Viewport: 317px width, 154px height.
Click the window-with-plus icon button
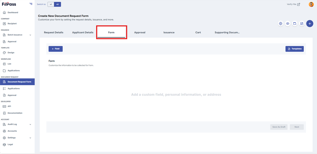click(295, 24)
